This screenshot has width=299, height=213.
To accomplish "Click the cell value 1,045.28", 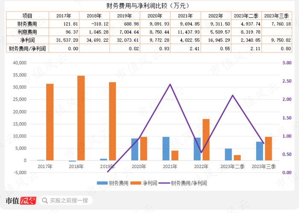I will point(99,32).
